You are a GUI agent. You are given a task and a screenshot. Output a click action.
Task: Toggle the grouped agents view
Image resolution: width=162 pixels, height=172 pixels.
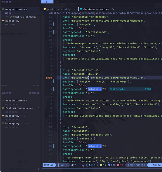coord(34,93)
